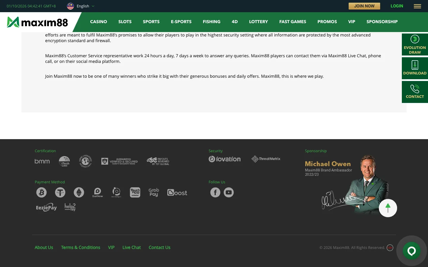Open the live chat bubble

click(x=412, y=251)
